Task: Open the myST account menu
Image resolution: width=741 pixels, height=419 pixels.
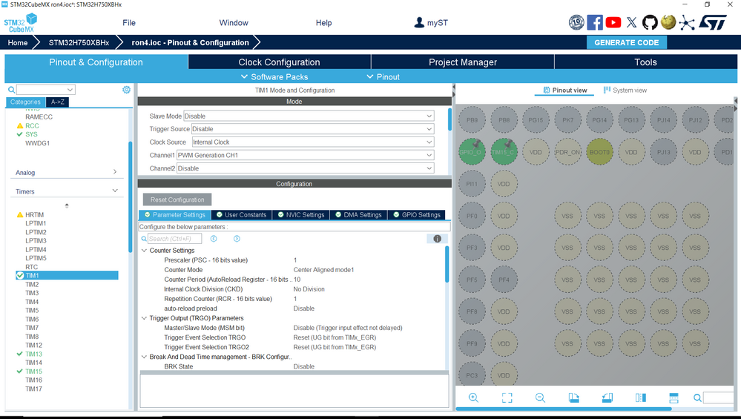Action: (x=430, y=23)
